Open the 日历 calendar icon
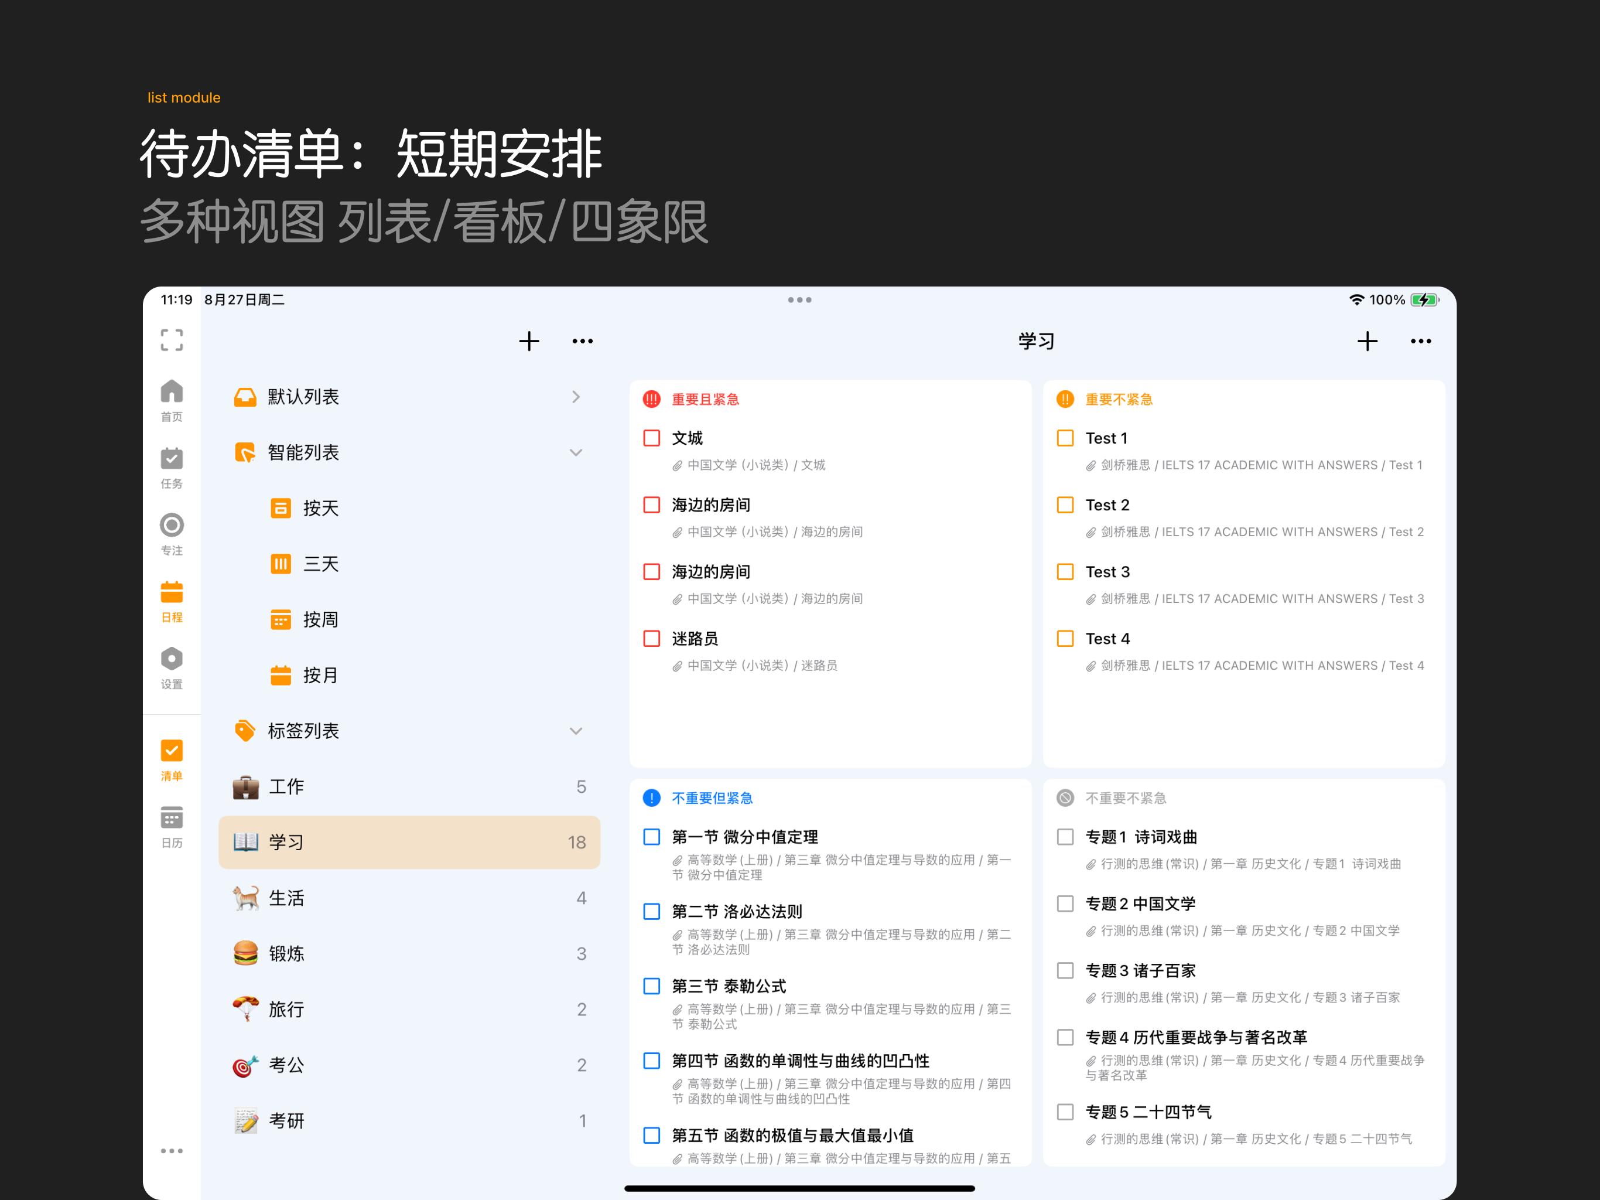 click(172, 827)
